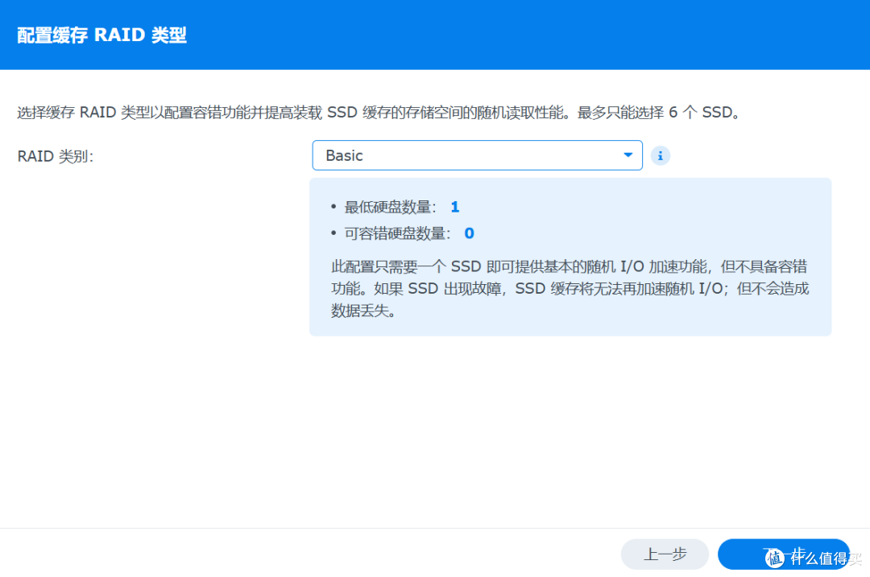Click the 下一步 button
The image size is (870, 577).
(x=784, y=554)
